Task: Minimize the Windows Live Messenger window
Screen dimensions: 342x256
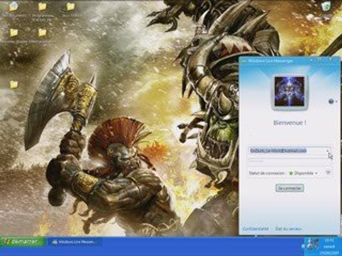Action: [311, 60]
